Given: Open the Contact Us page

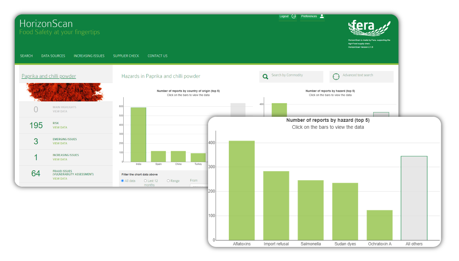Looking at the screenshot, I should (157, 56).
